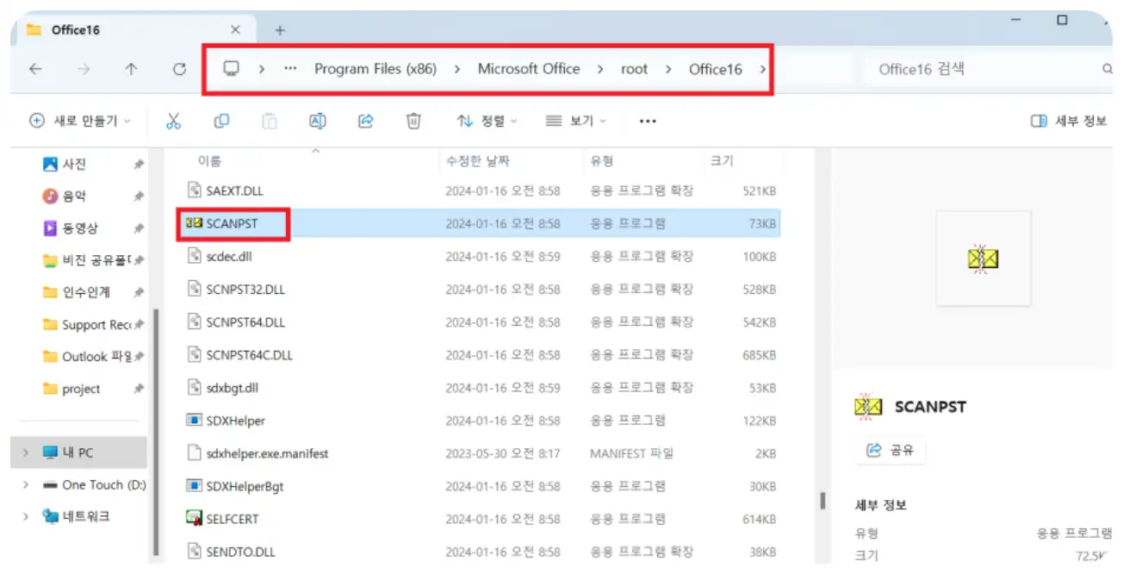Click the 동영상 videos icon in sidebar

(50, 228)
